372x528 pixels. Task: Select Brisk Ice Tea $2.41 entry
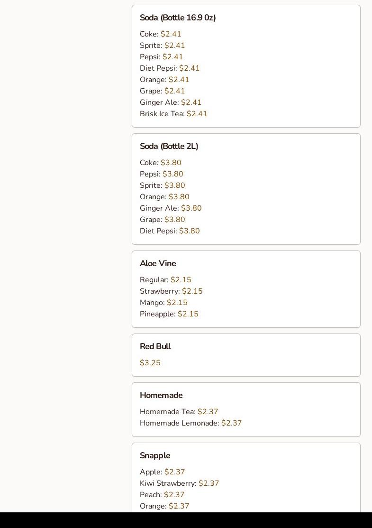point(173,114)
